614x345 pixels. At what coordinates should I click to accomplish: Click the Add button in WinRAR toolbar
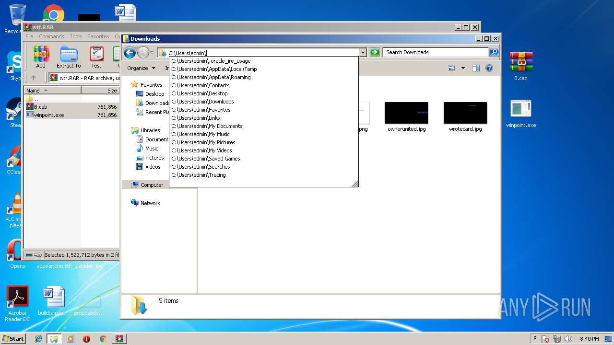(x=41, y=57)
